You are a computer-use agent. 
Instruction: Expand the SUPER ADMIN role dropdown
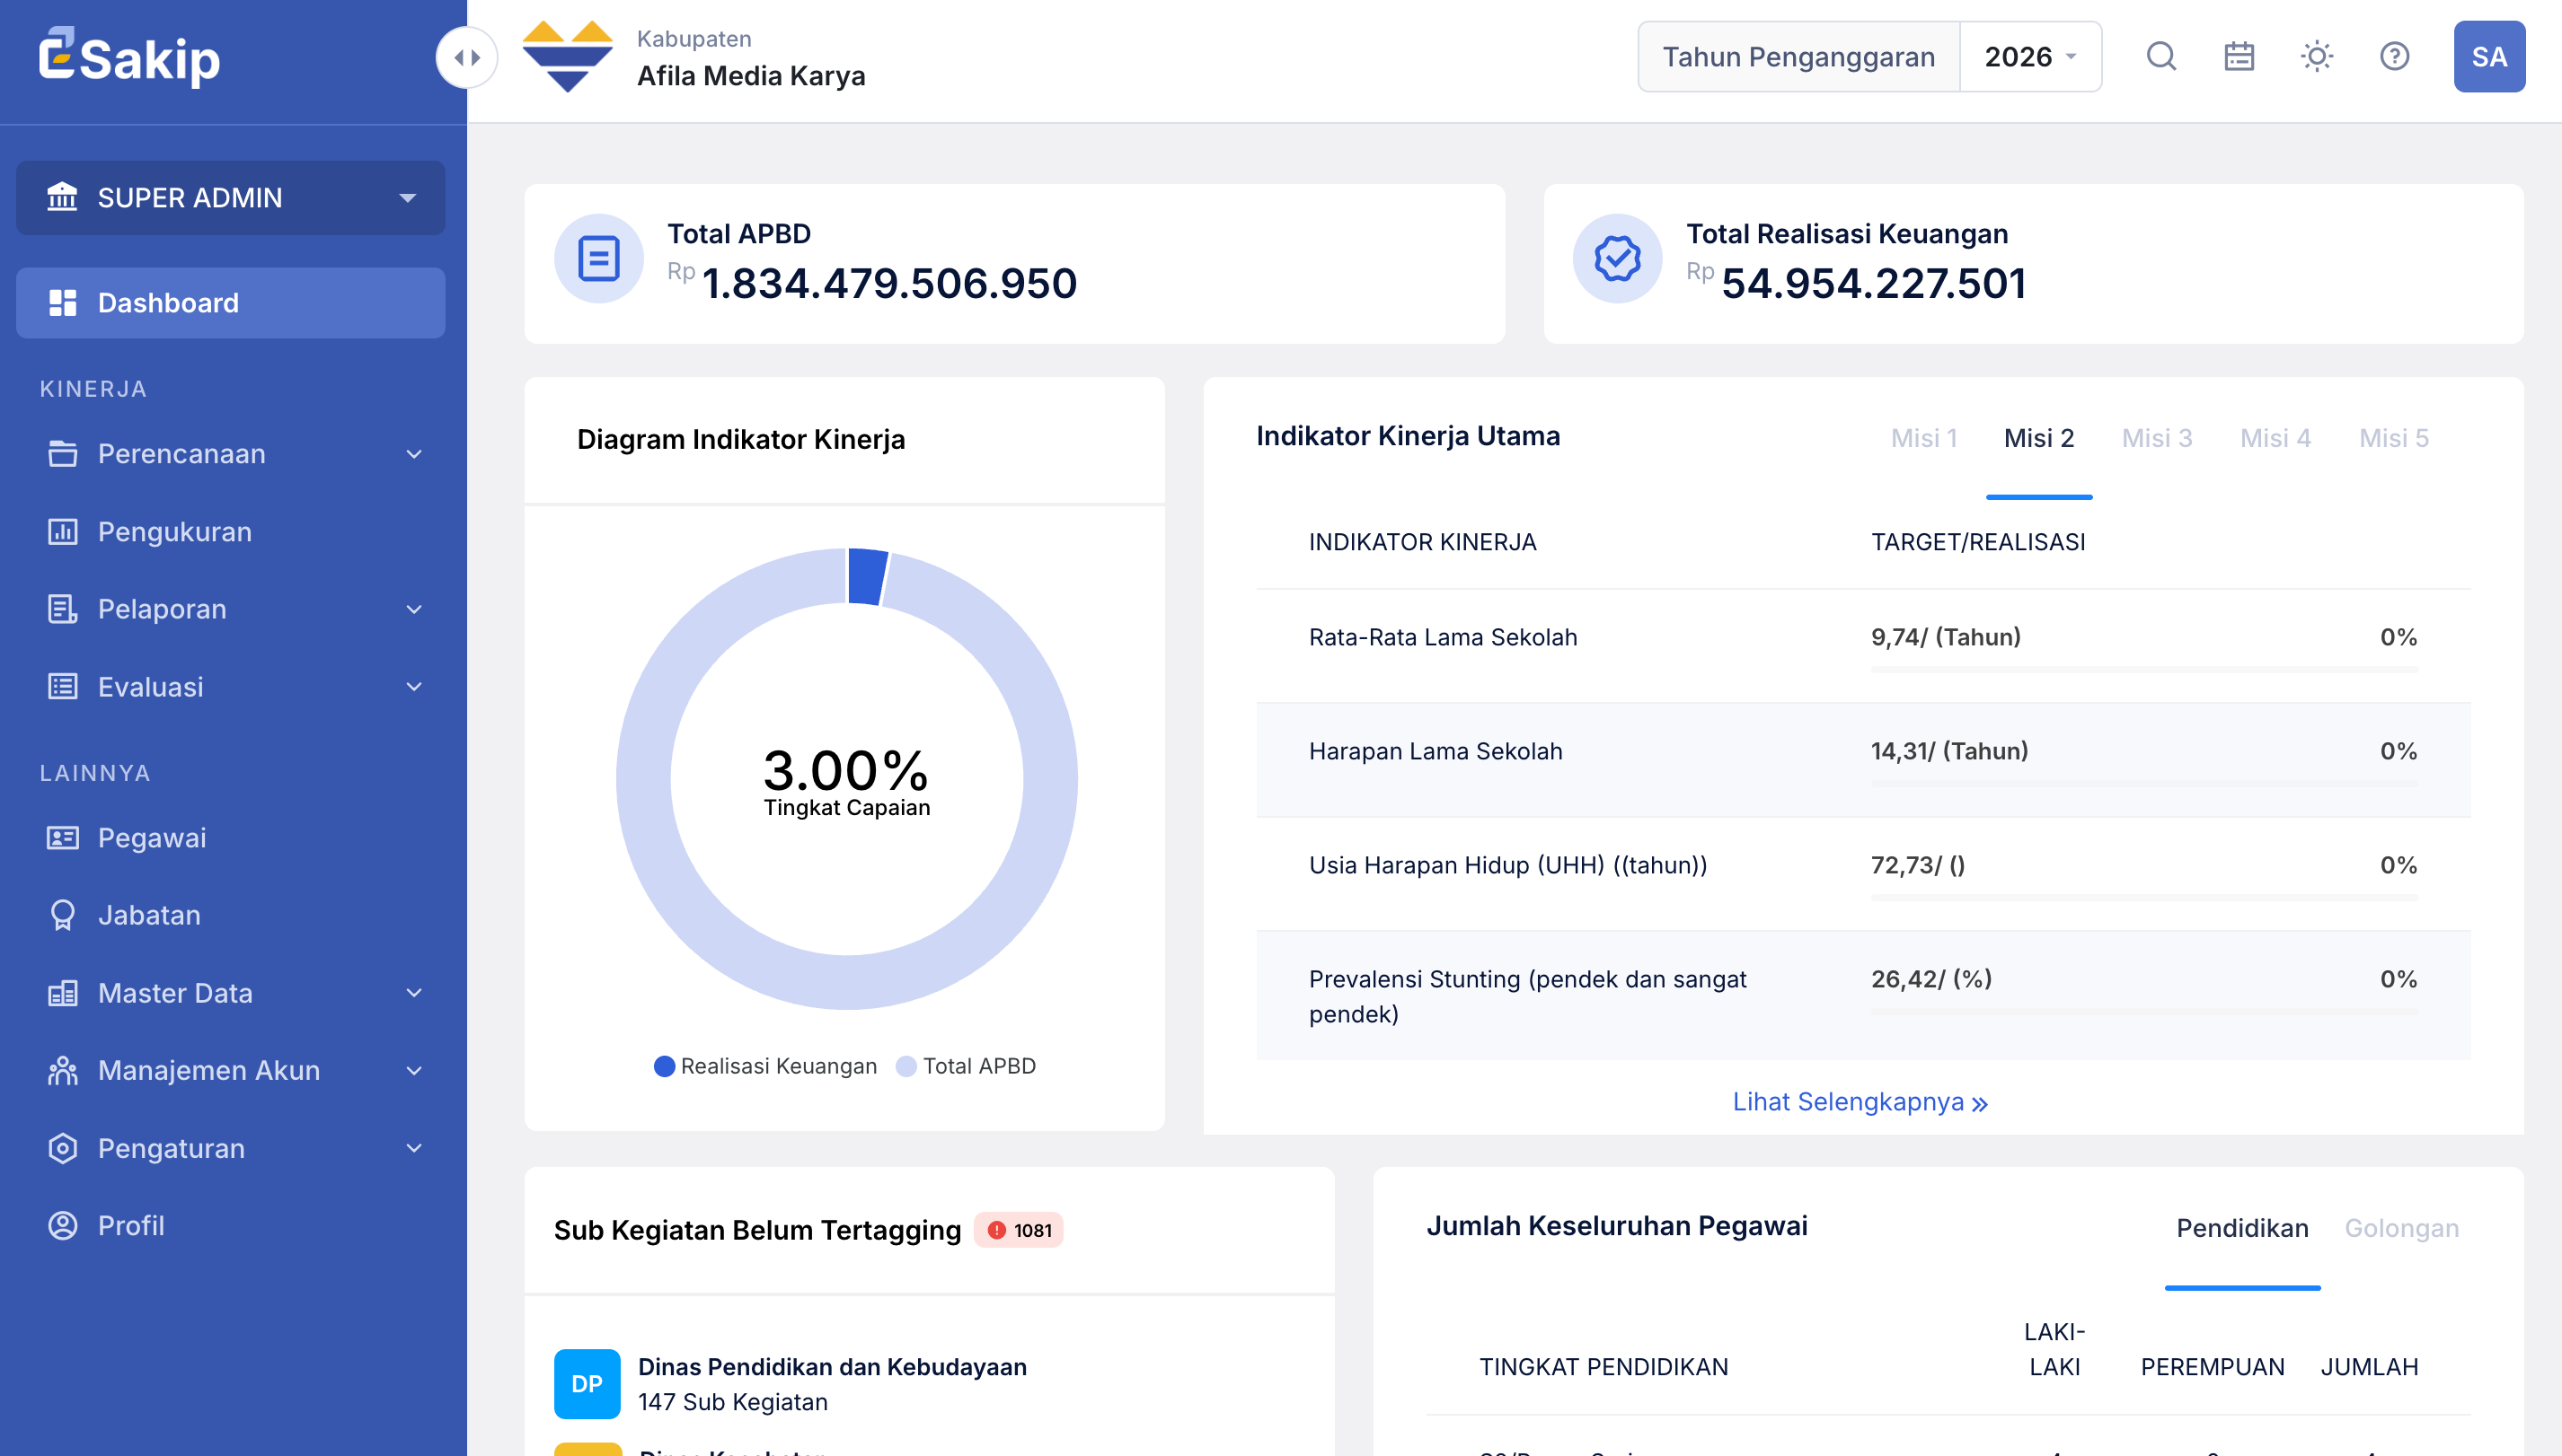230,198
